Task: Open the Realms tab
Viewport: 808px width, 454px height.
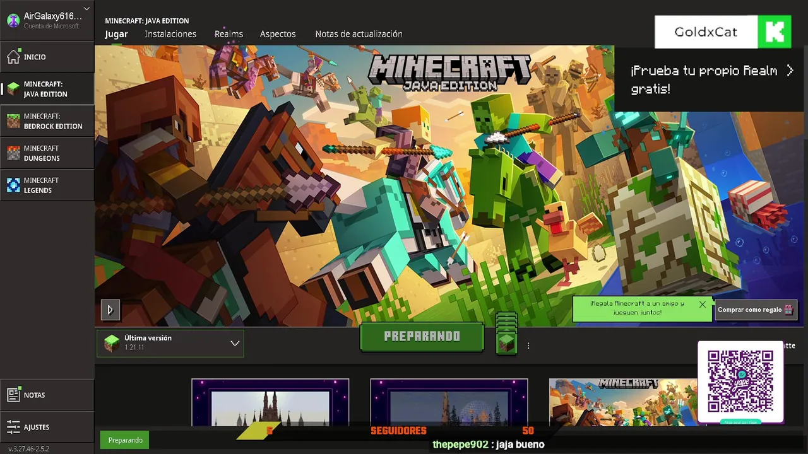Action: pyautogui.click(x=229, y=34)
